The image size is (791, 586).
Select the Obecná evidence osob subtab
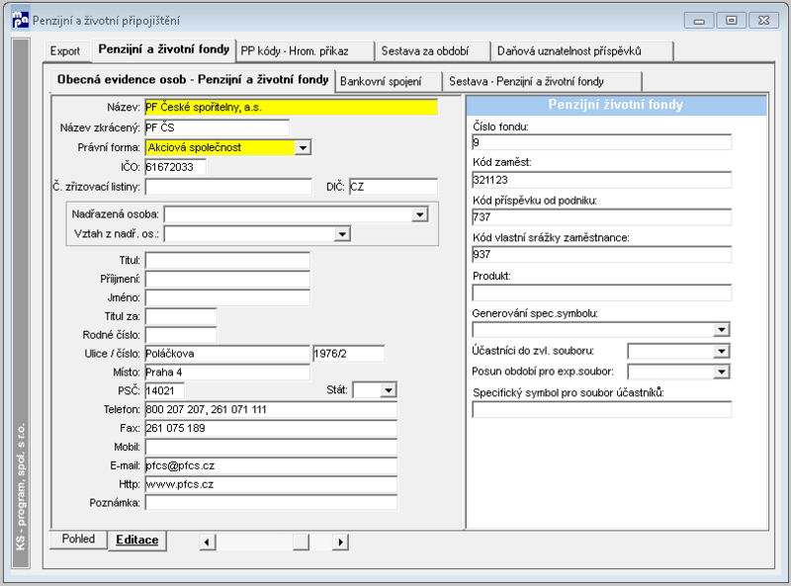coord(193,80)
